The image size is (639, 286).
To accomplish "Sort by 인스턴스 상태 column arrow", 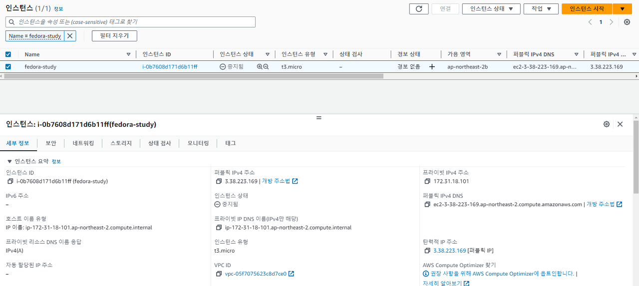I will point(268,54).
